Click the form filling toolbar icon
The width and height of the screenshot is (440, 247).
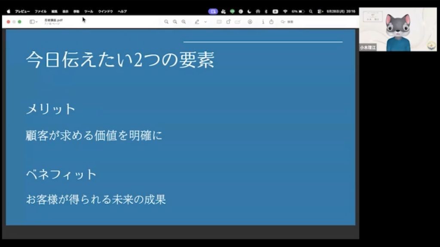click(x=238, y=21)
